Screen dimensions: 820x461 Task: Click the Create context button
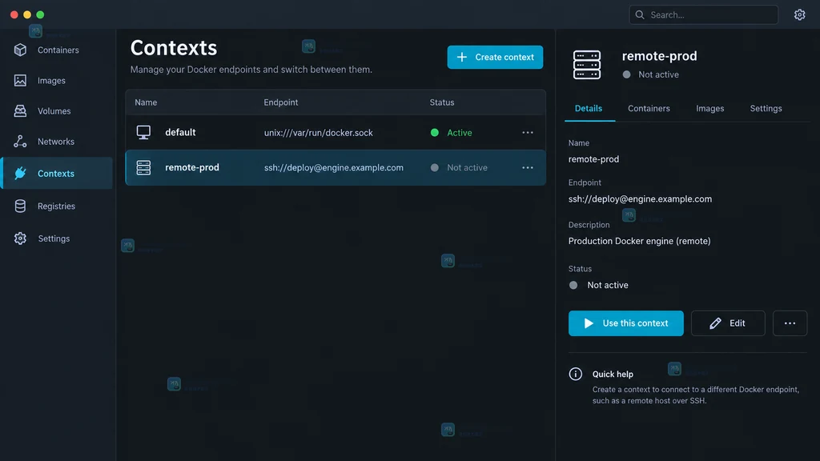(495, 57)
